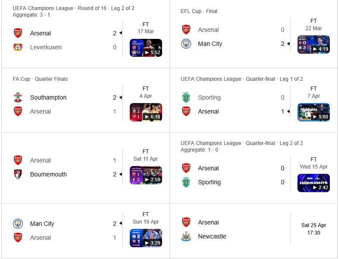Click Arsenal crest in Leverkusen match

click(18, 33)
